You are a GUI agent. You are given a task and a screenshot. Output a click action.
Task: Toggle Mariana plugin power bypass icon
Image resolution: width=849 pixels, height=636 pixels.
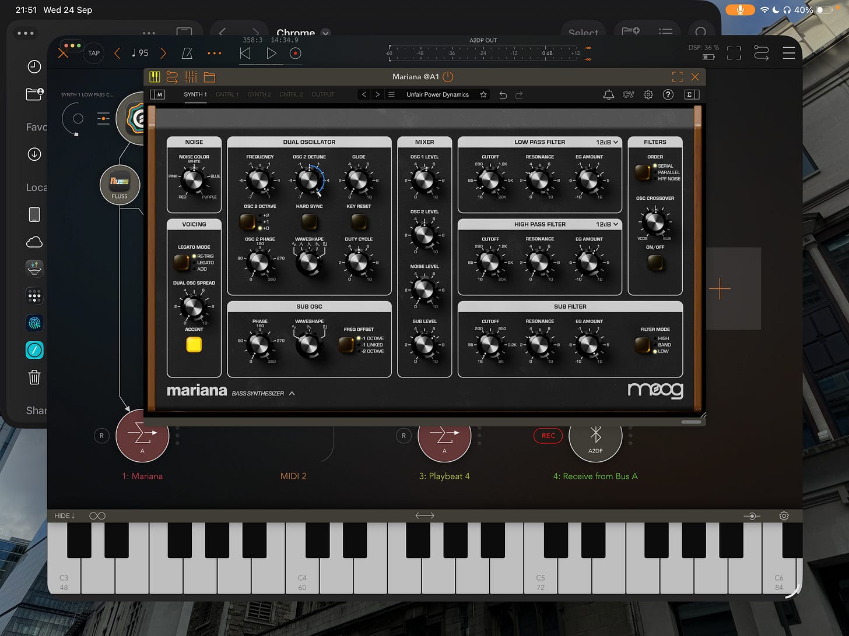coord(448,77)
